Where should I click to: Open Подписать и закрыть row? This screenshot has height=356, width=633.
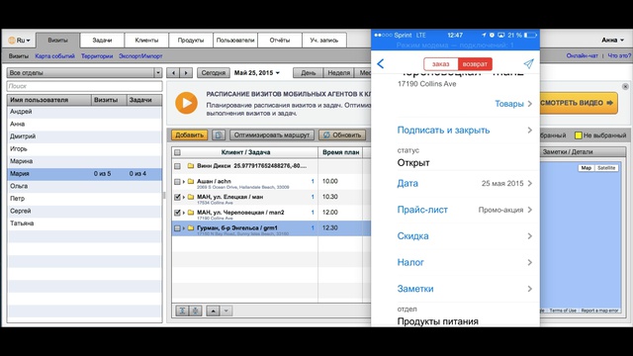tap(465, 130)
